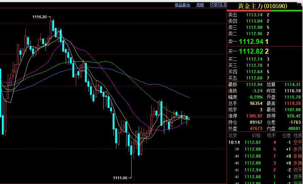Screen dimensions: 303x184
Task: Click the 黄金主力(010590) contract title
Action: [263, 6]
